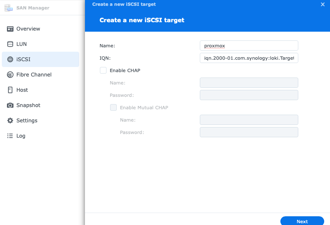
Task: Select the LUN disk icon
Action: point(10,44)
